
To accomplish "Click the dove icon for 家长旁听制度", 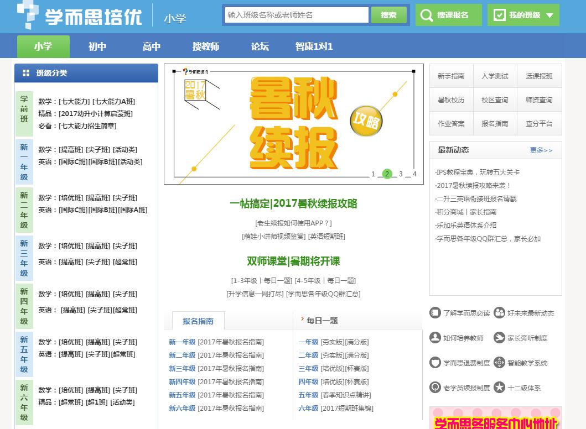I will (x=500, y=338).
